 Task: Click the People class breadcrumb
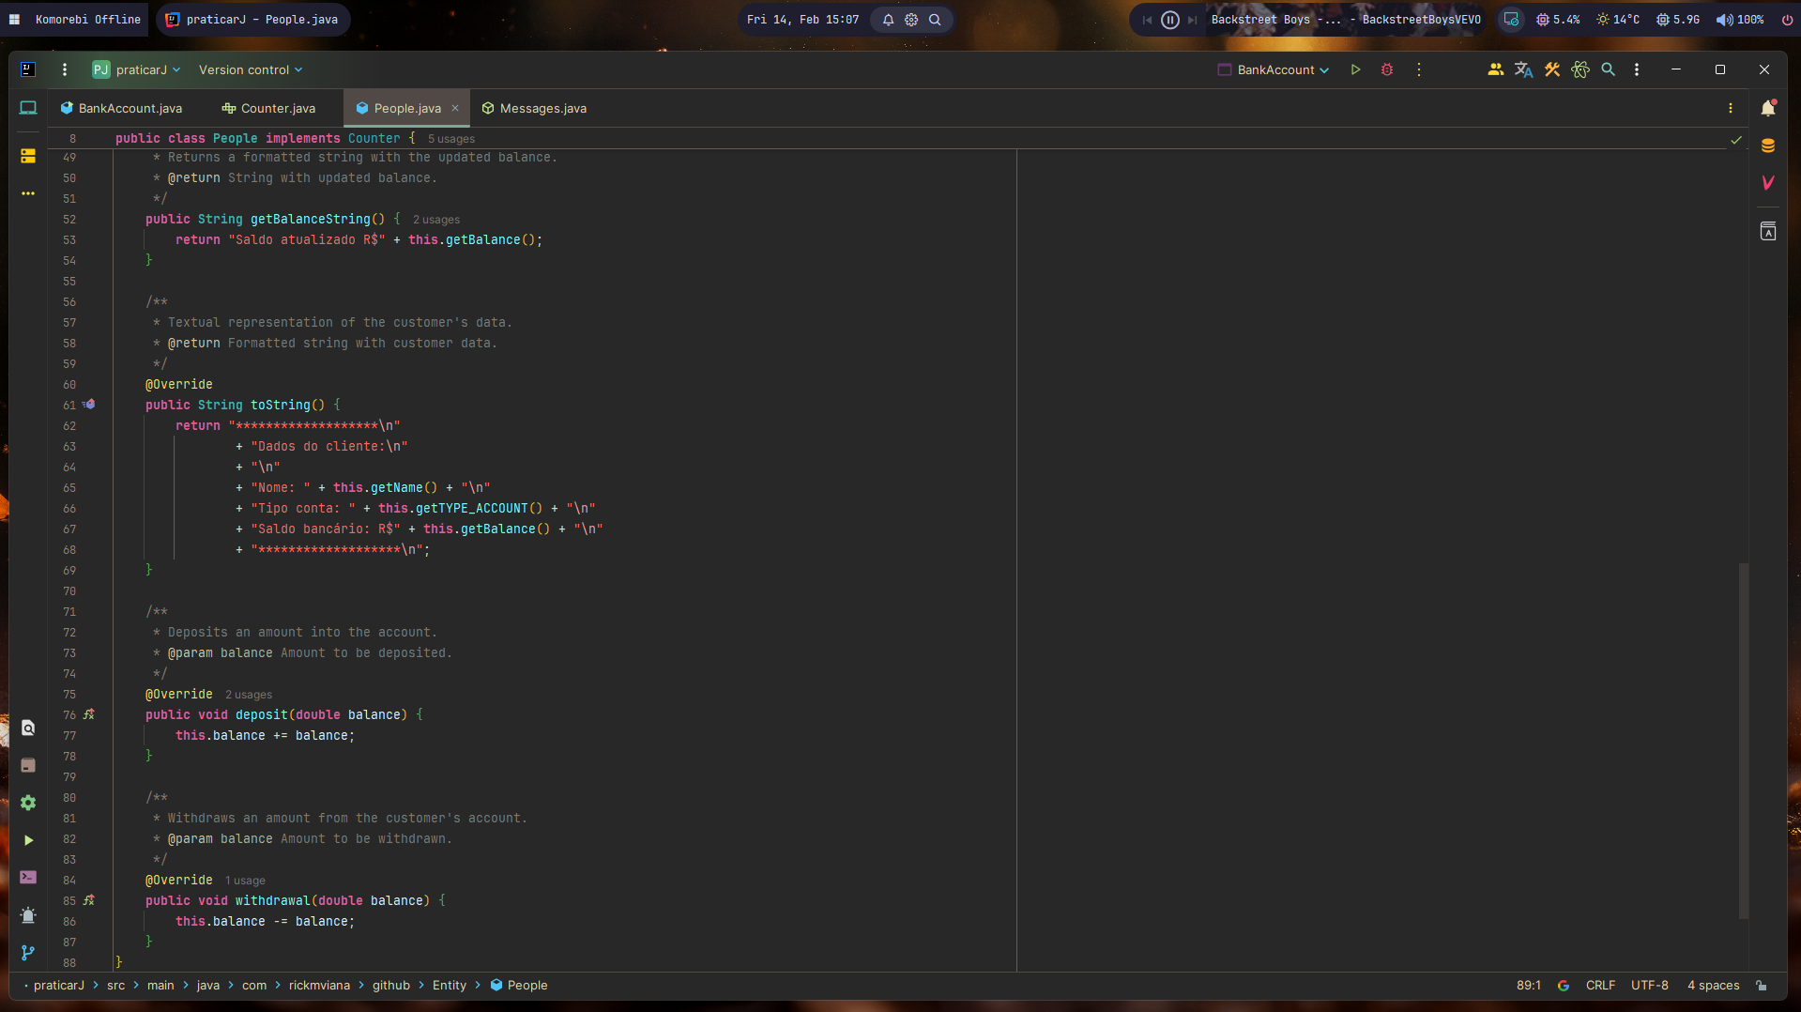click(519, 985)
